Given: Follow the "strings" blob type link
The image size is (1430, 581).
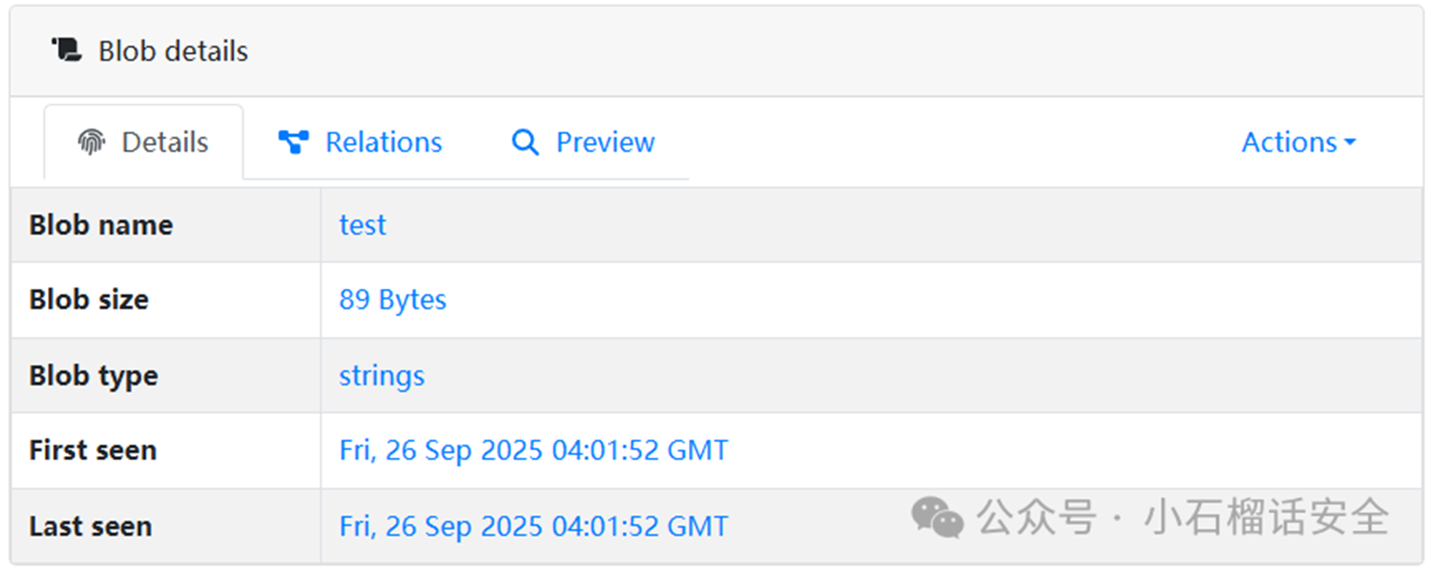Looking at the screenshot, I should point(382,376).
